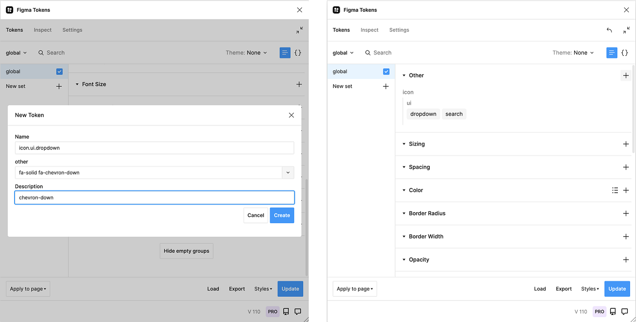Open color list view icon in Color row
The width and height of the screenshot is (636, 322).
click(615, 190)
